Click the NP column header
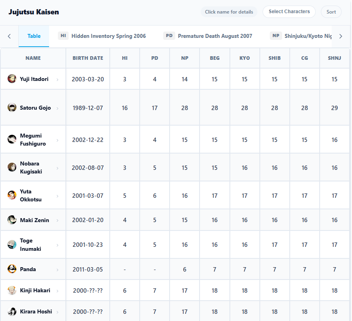Image resolution: width=352 pixels, height=321 pixels. tap(184, 58)
